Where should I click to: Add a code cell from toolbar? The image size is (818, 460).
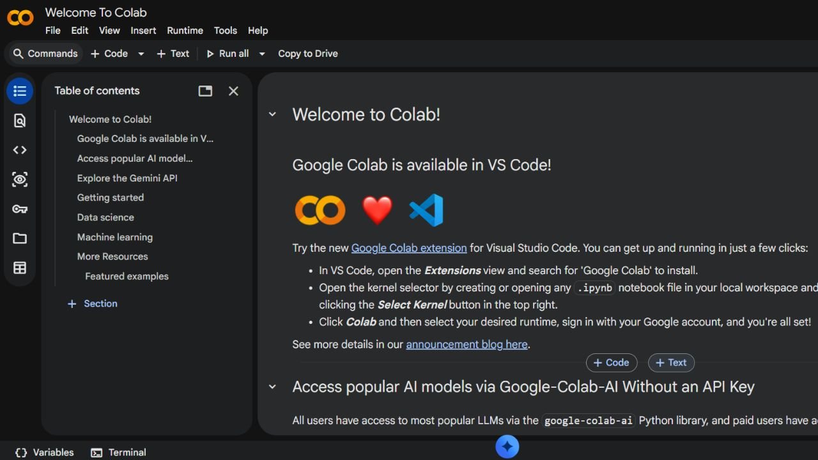(109, 54)
